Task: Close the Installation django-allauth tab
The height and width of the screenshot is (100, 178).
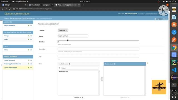Action: (x=52, y=5)
